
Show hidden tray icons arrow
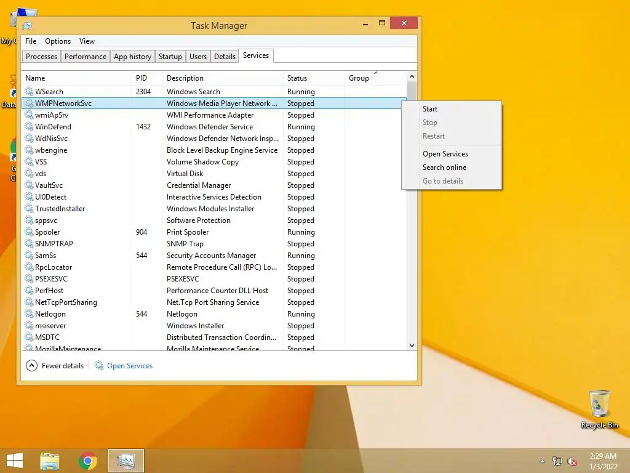click(x=543, y=461)
